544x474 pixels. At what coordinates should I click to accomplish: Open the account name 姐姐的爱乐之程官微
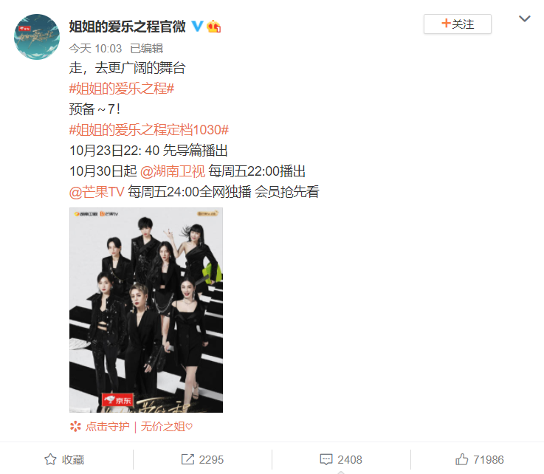[x=127, y=27]
